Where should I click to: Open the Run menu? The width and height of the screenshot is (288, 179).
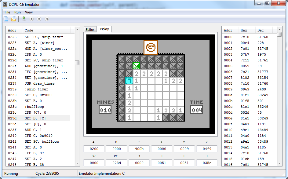[x=17, y=12]
